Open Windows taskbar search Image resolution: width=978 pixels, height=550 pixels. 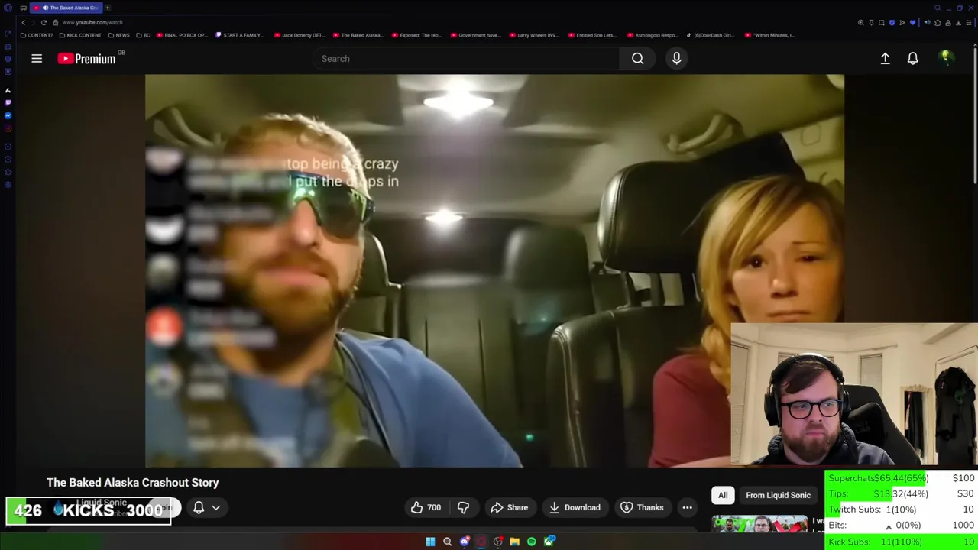(447, 542)
